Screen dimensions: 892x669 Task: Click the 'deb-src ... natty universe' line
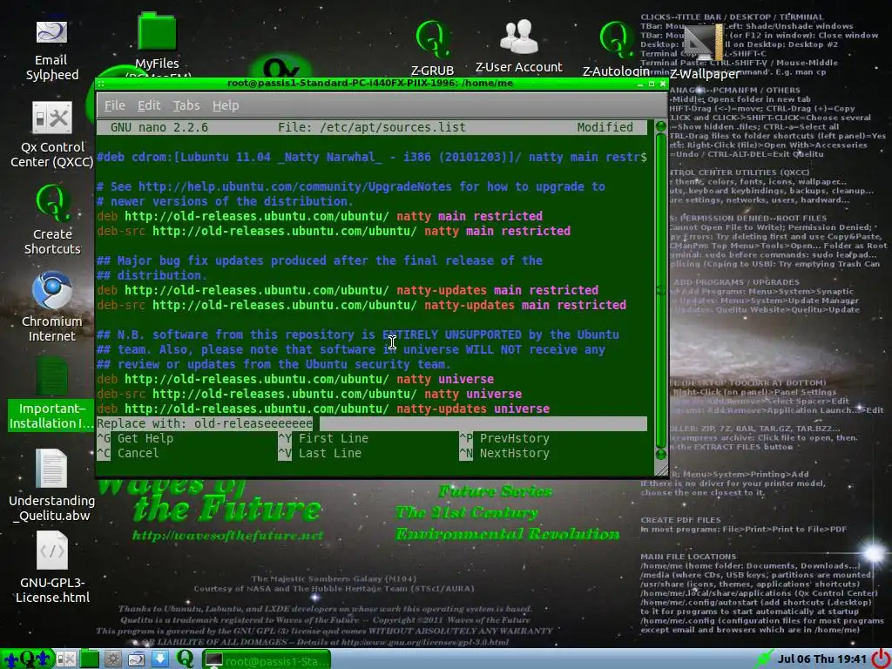[309, 394]
